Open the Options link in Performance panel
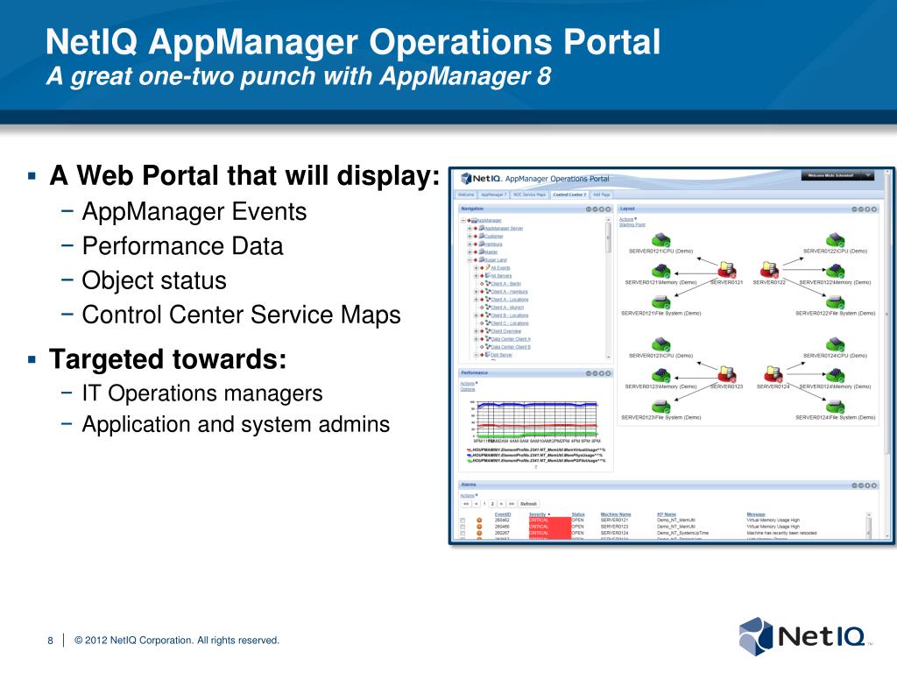The height and width of the screenshot is (673, 897). tap(468, 389)
